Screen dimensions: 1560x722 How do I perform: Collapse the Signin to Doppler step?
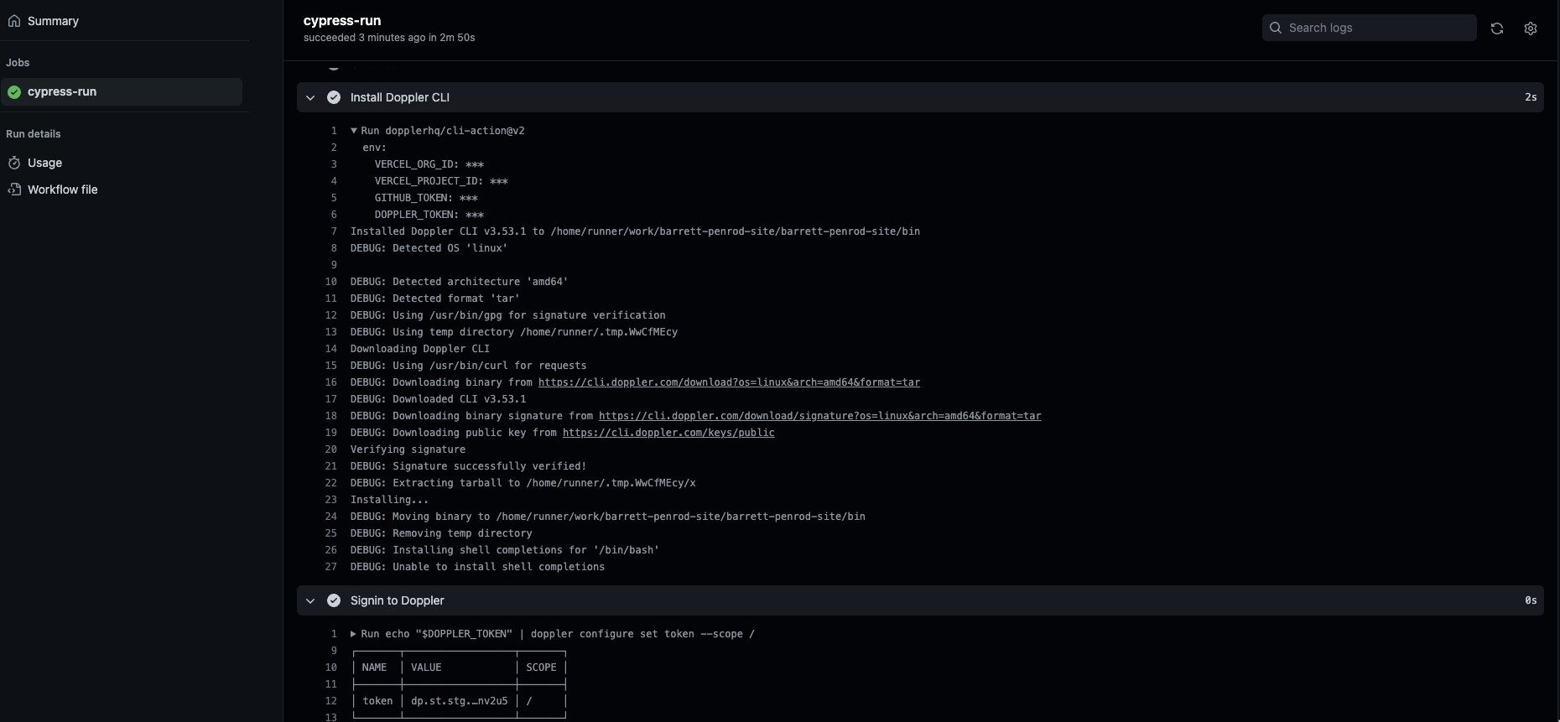[x=310, y=600]
